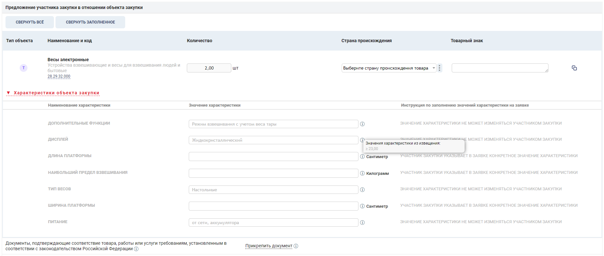Click the ДЛИНА ПЛАТФОРМЫ value field

click(x=273, y=156)
